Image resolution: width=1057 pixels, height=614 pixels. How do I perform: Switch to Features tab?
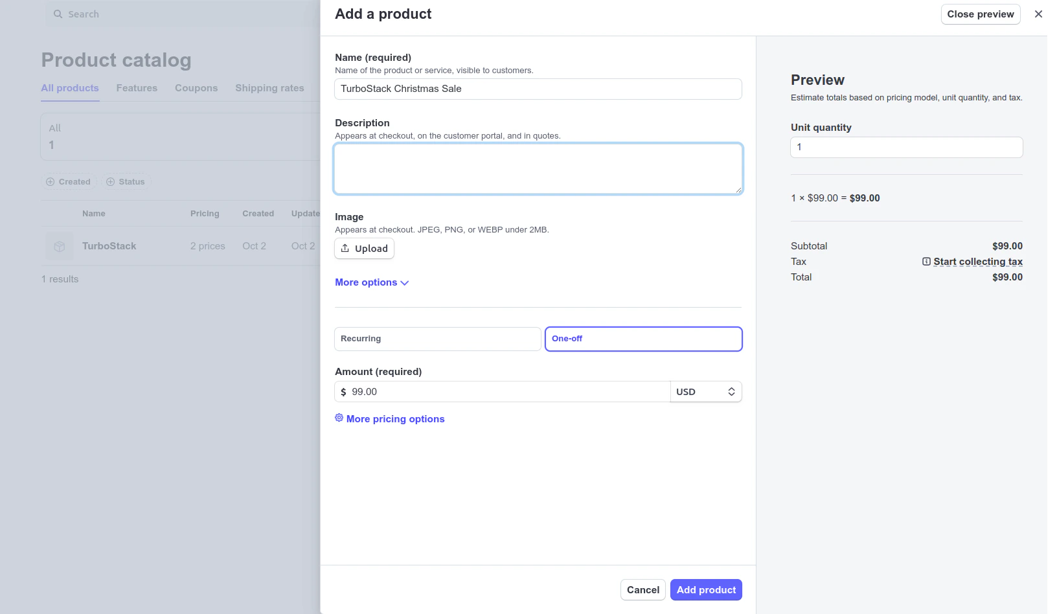tap(137, 88)
